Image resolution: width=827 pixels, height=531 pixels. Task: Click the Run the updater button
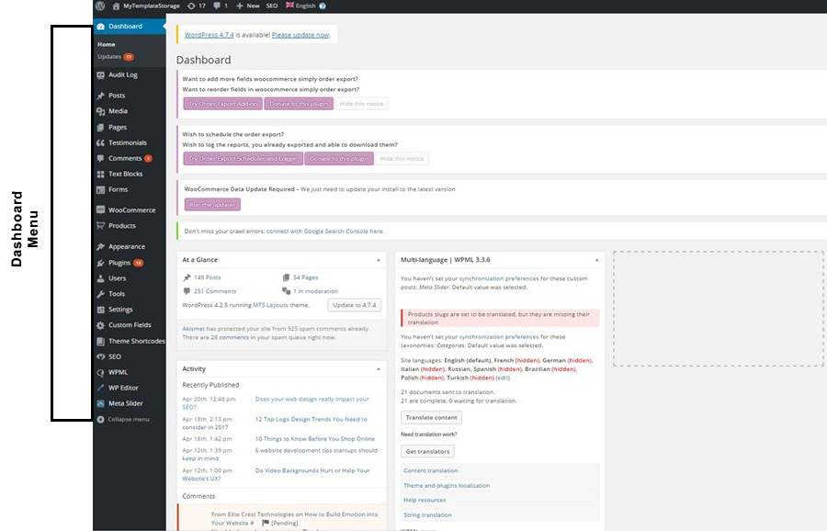211,205
